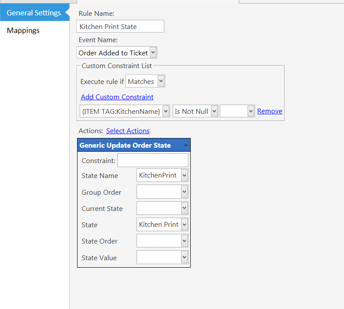344x309 pixels.
Task: Expand the State Value dropdown
Action: (184, 257)
